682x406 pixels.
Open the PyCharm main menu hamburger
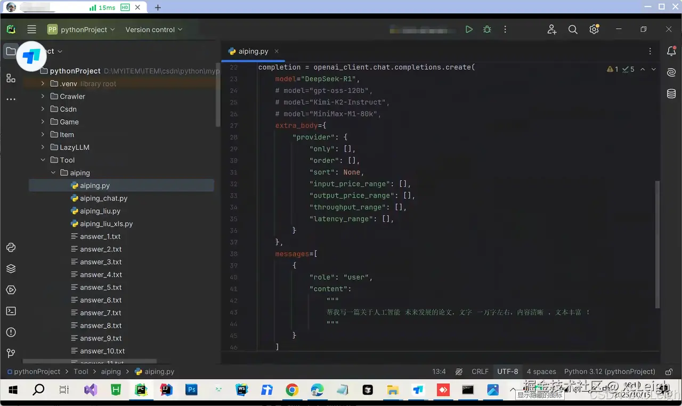coord(31,30)
